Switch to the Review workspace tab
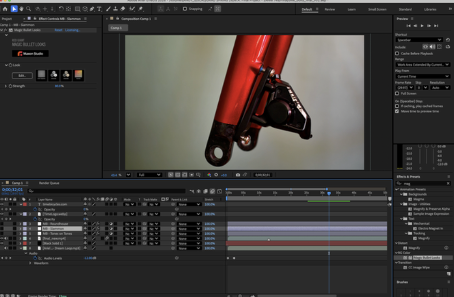 click(330, 9)
